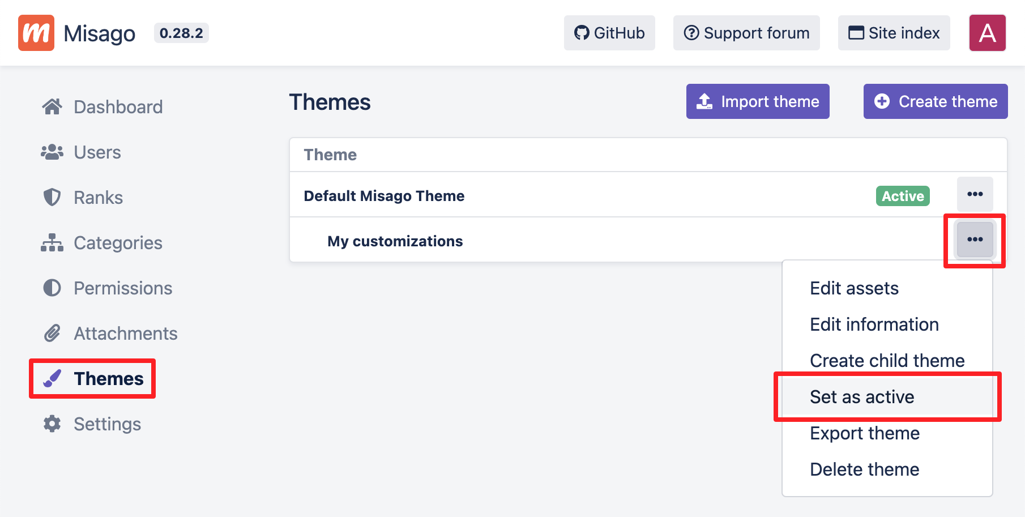Open the admin user avatar menu
Viewport: 1025px width, 517px height.
point(987,33)
